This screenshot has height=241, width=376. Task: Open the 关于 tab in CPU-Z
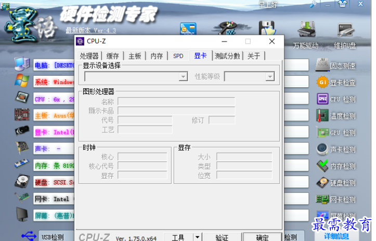[x=254, y=56]
